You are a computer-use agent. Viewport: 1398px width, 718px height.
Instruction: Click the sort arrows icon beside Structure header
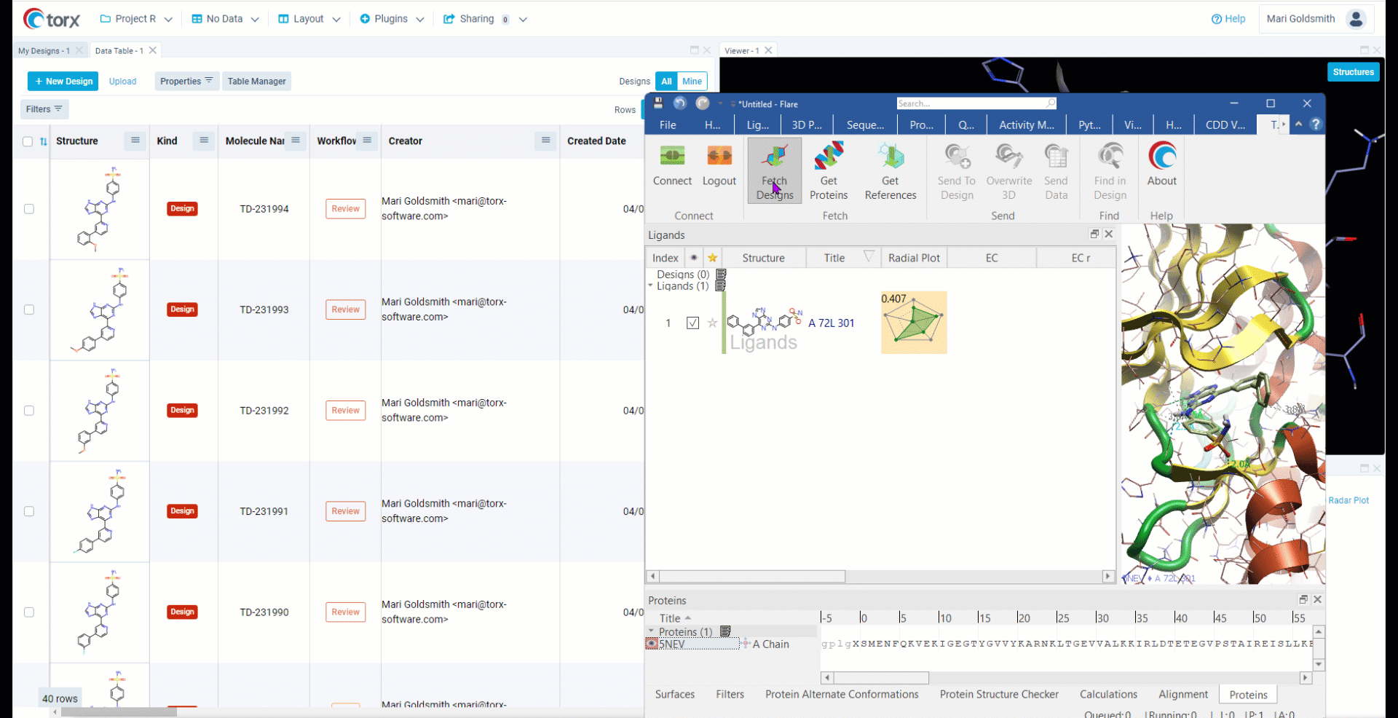click(44, 141)
